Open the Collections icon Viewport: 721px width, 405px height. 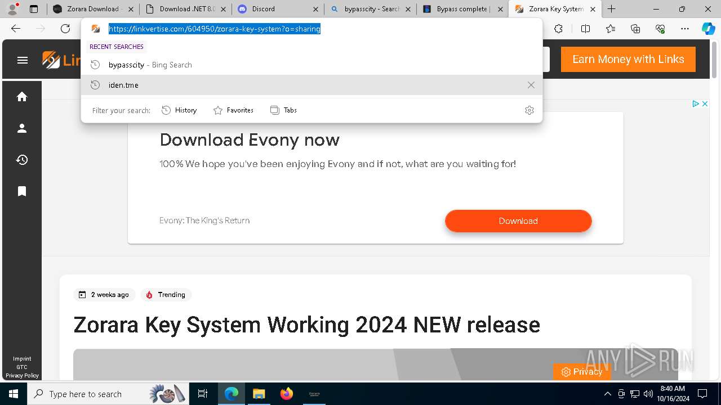[635, 29]
